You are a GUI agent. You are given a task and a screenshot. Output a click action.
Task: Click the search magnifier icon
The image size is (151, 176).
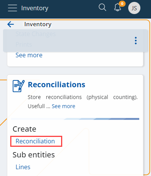pyautogui.click(x=102, y=7)
